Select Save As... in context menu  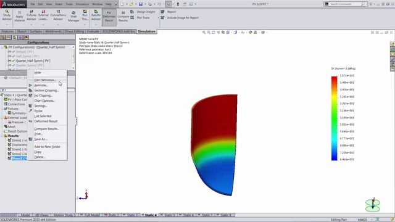(x=41, y=139)
